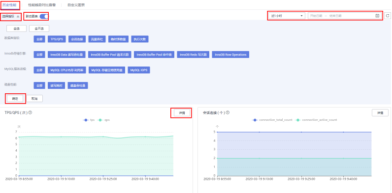Toggle InnoDB Row Operations metric tag
Viewport: 392px width, 193px height.
[x=230, y=55]
